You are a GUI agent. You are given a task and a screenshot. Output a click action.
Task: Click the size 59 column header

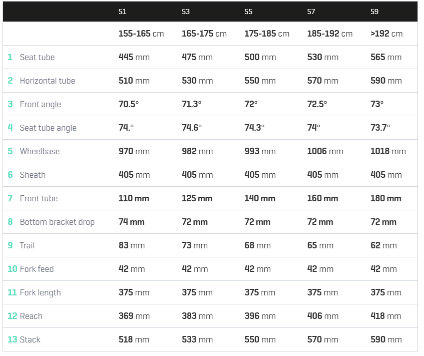click(374, 12)
